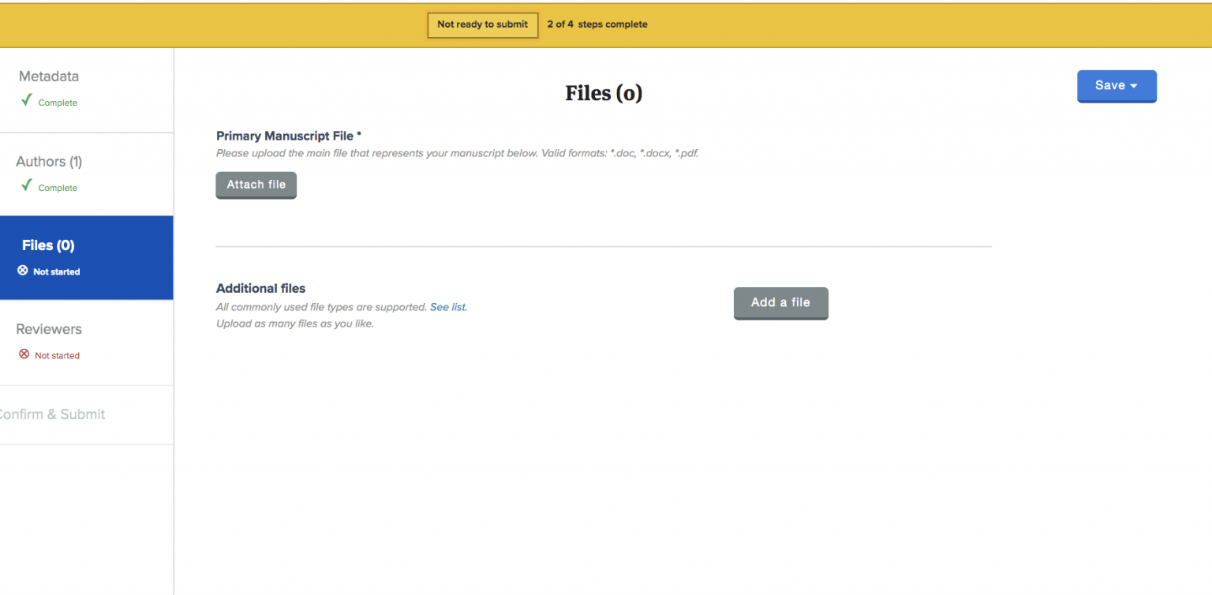Open the Confirm & Submit step

87,415
